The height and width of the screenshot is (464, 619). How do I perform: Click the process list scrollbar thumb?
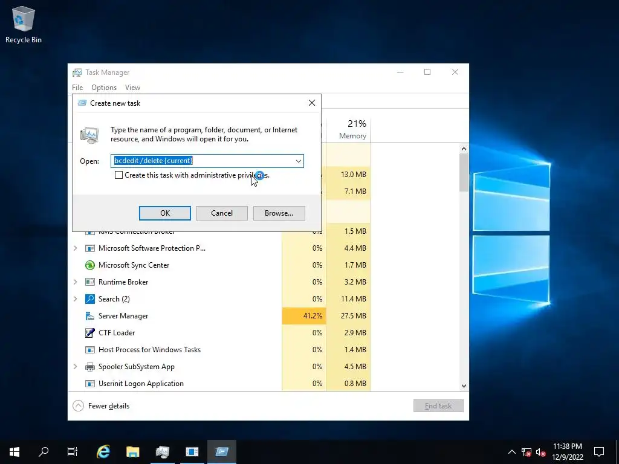click(x=464, y=172)
